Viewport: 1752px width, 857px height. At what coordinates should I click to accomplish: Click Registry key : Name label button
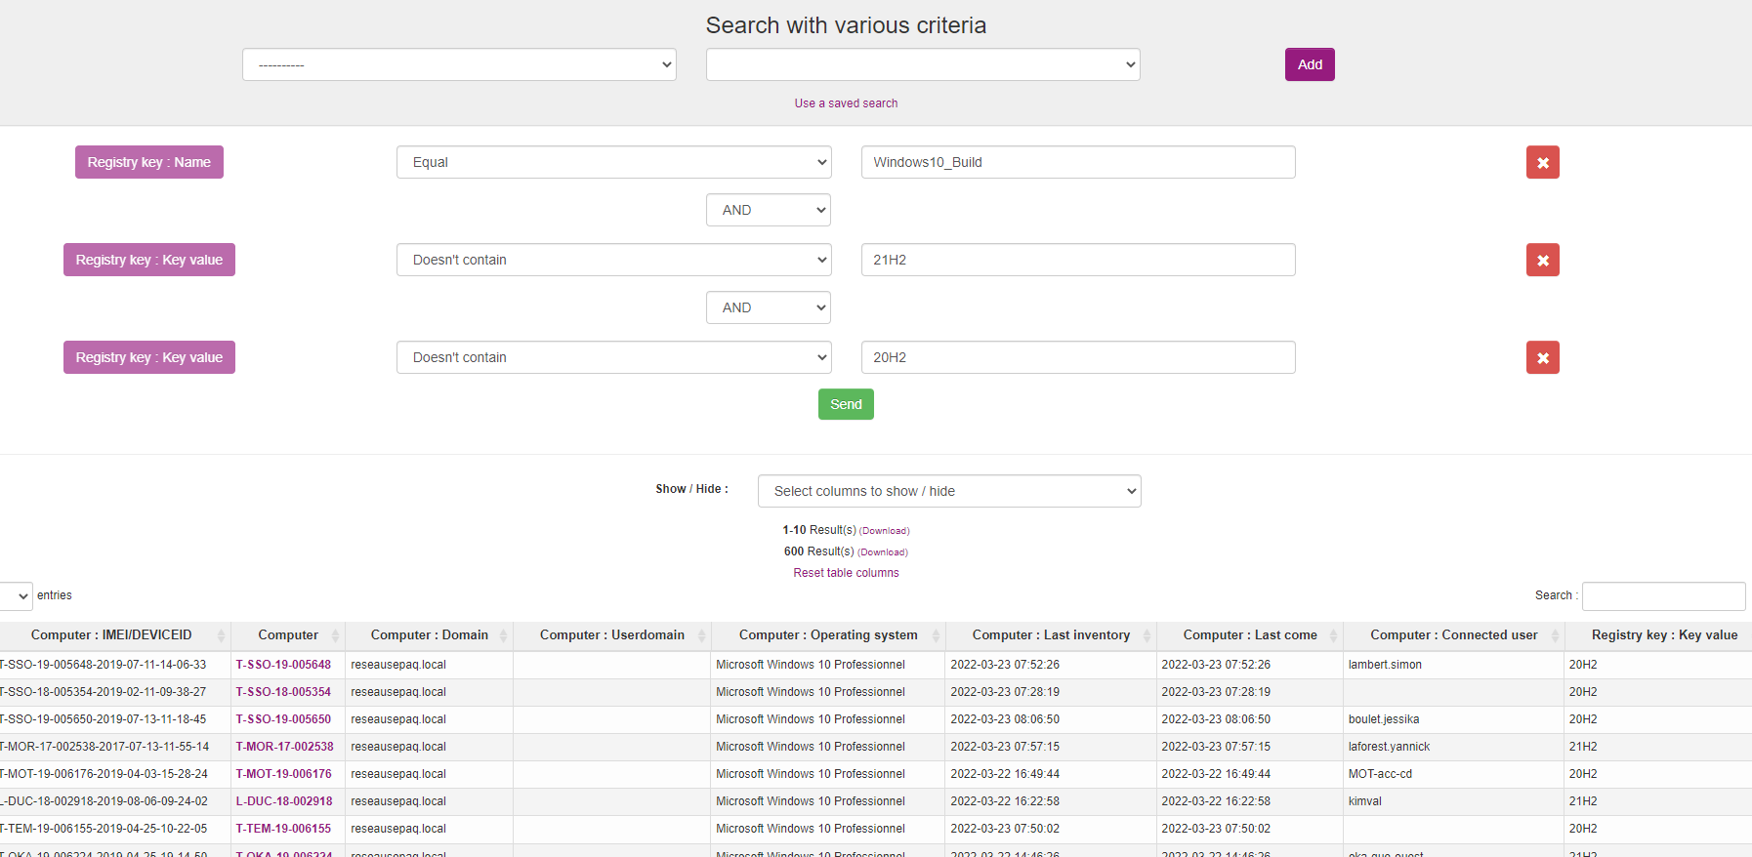[149, 162]
